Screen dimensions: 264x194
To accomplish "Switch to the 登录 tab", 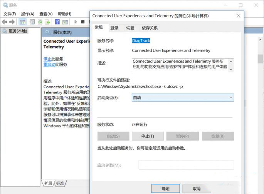I will [114, 28].
